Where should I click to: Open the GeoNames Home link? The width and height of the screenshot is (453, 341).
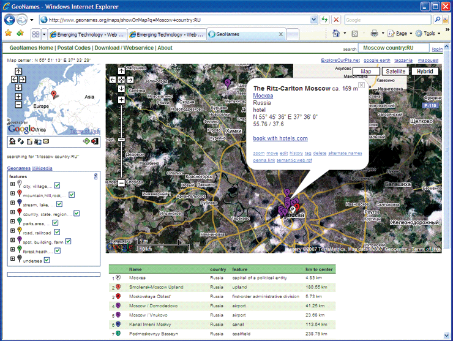click(31, 48)
